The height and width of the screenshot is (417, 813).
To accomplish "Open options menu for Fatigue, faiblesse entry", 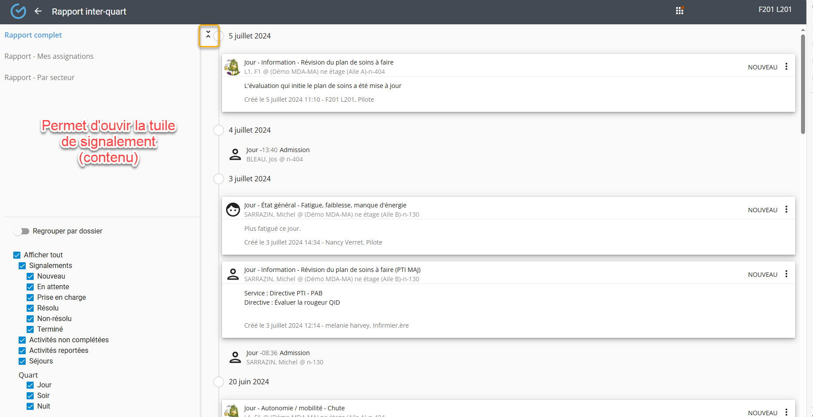I will [x=786, y=210].
